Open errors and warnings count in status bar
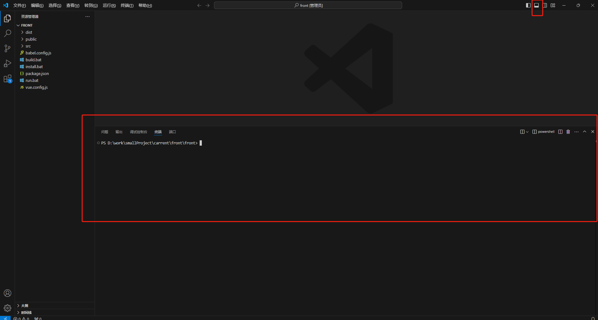The image size is (598, 320). pos(21,318)
